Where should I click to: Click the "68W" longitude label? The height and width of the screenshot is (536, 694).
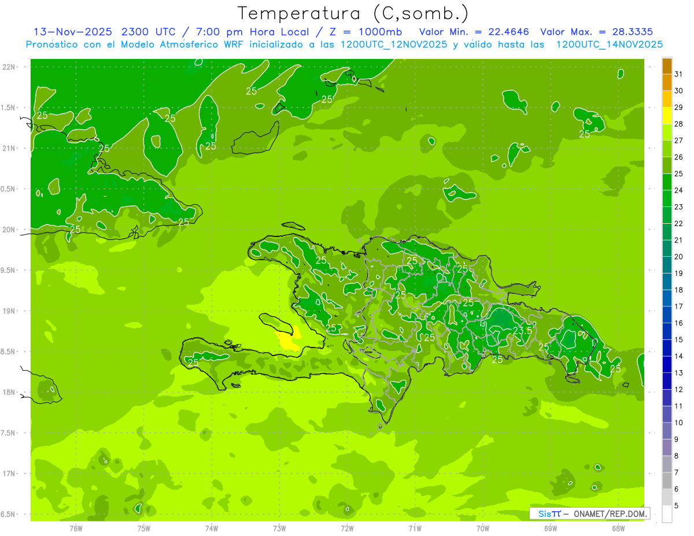point(618,528)
